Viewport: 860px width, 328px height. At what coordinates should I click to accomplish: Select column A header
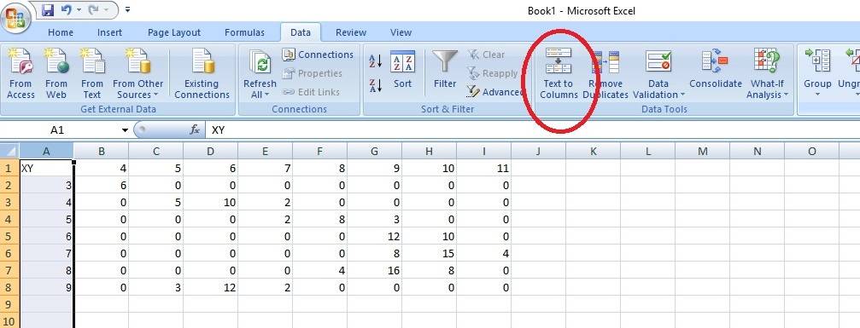coord(46,151)
